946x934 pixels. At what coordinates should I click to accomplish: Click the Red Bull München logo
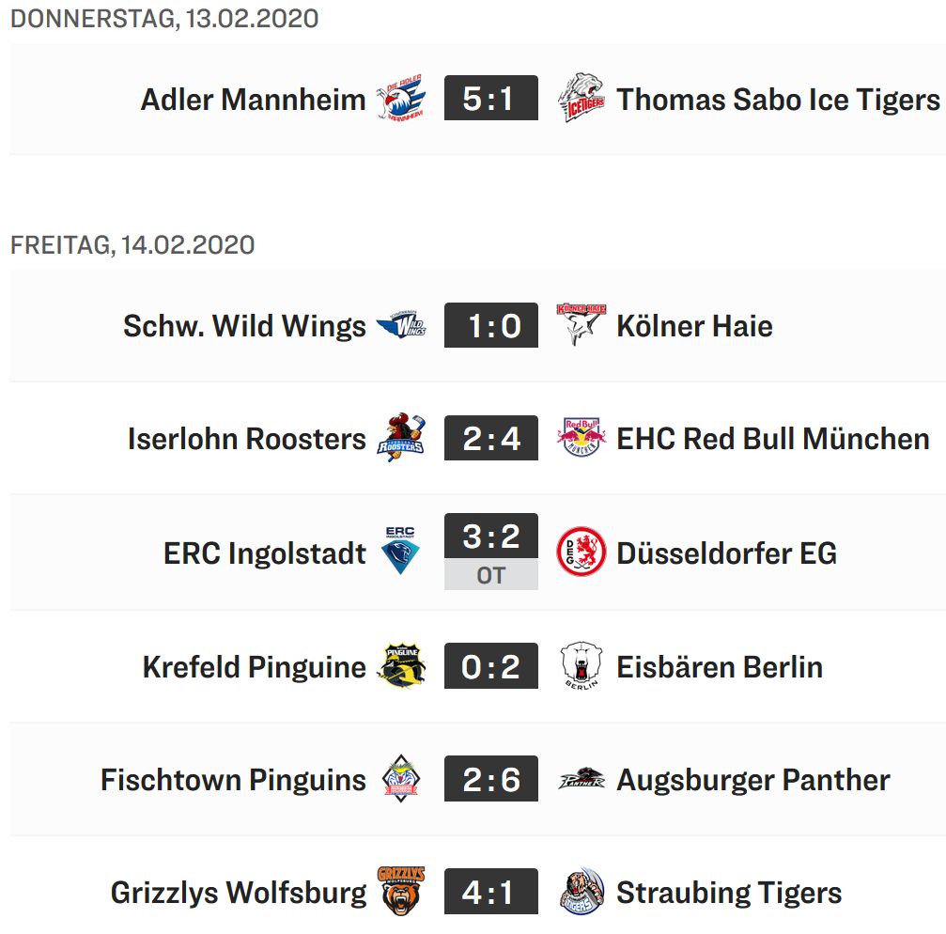(582, 438)
